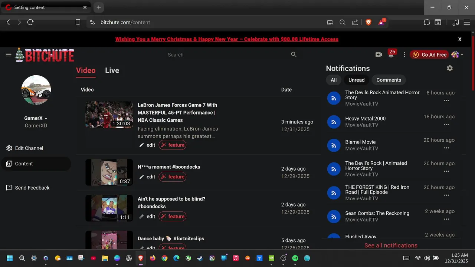The height and width of the screenshot is (267, 475).
Task: Dismiss the Christmas promo banner
Action: pyautogui.click(x=460, y=39)
